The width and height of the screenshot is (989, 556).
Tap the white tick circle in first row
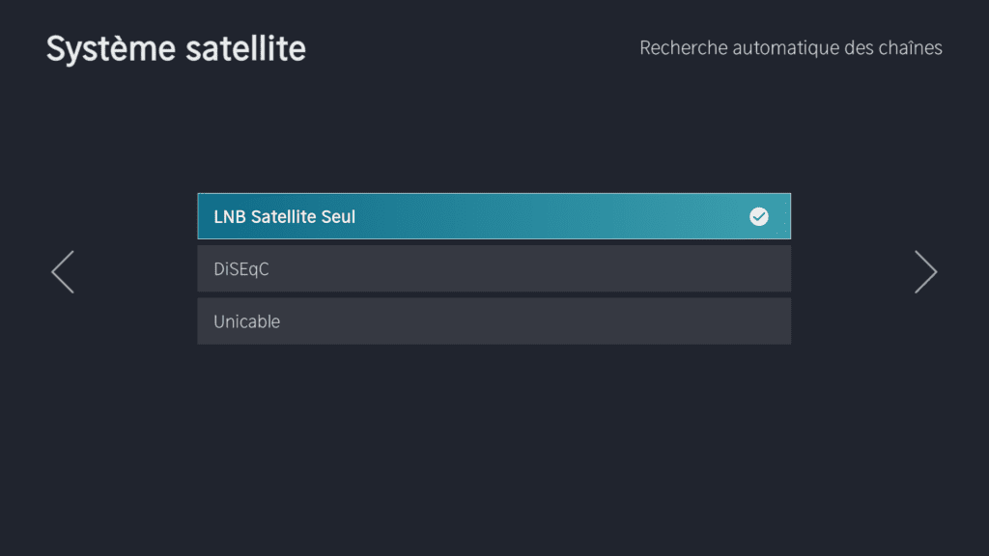click(x=759, y=217)
